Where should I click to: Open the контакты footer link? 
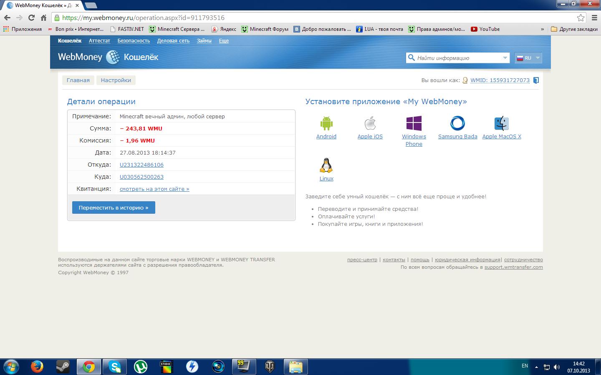pyautogui.click(x=394, y=260)
